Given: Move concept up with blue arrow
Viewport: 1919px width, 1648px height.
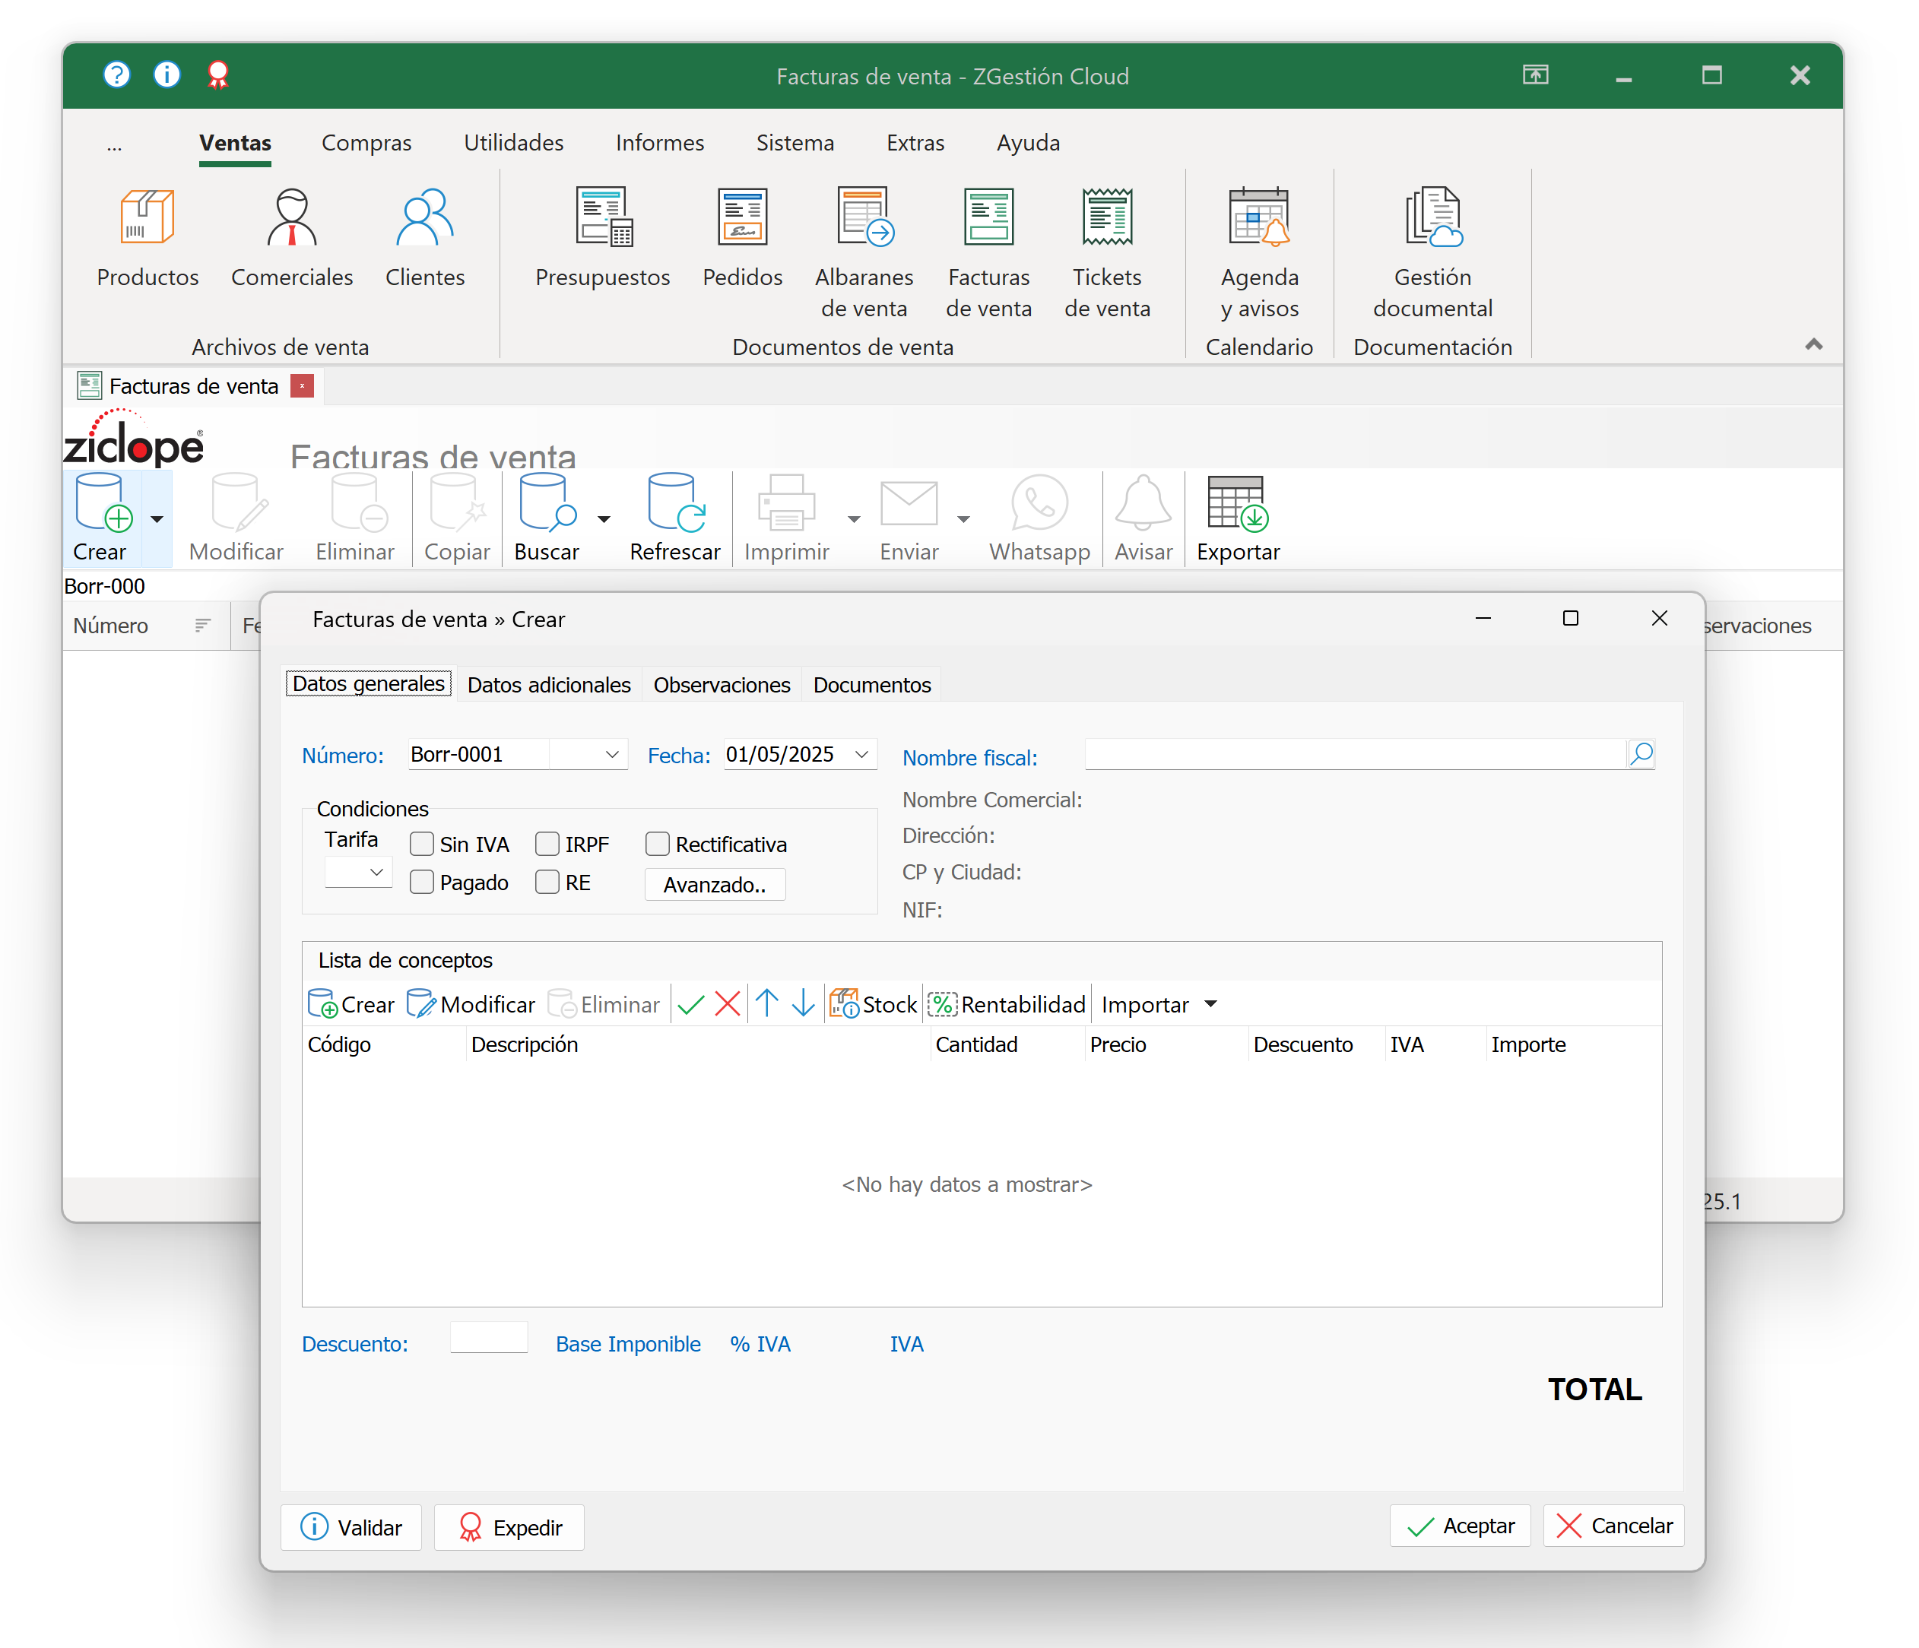Looking at the screenshot, I should (767, 1003).
